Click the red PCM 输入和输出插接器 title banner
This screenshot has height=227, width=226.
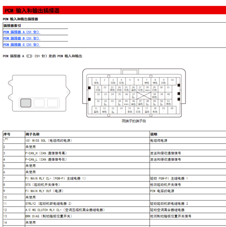[x=114, y=11]
